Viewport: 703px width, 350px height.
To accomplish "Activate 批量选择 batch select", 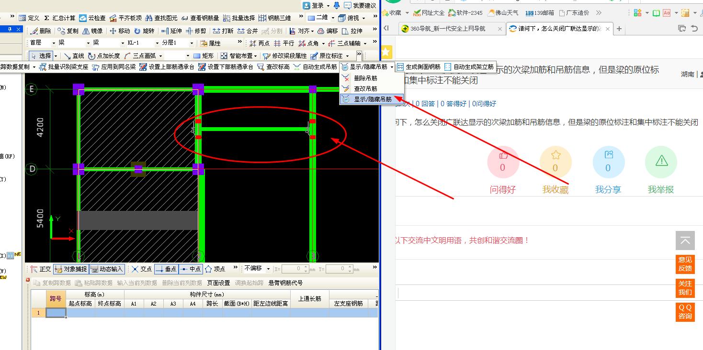I will click(x=238, y=18).
